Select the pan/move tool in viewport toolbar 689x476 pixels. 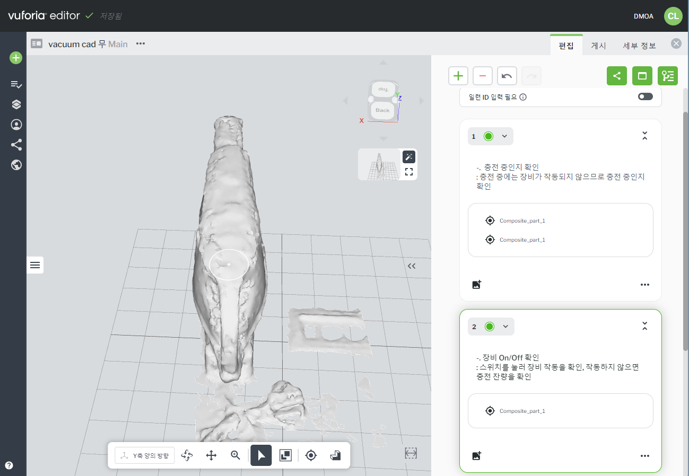[x=211, y=455]
